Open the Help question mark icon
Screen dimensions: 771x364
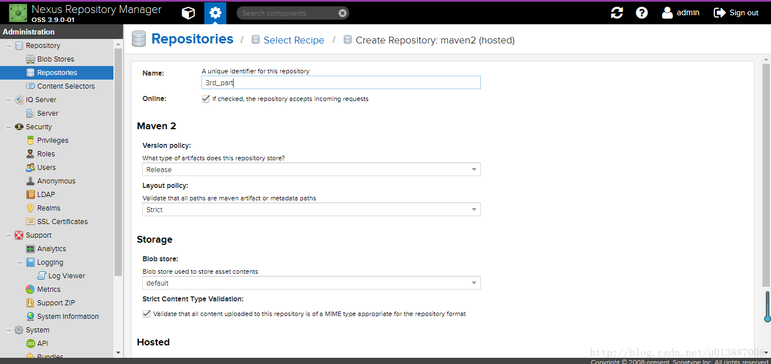pos(642,13)
